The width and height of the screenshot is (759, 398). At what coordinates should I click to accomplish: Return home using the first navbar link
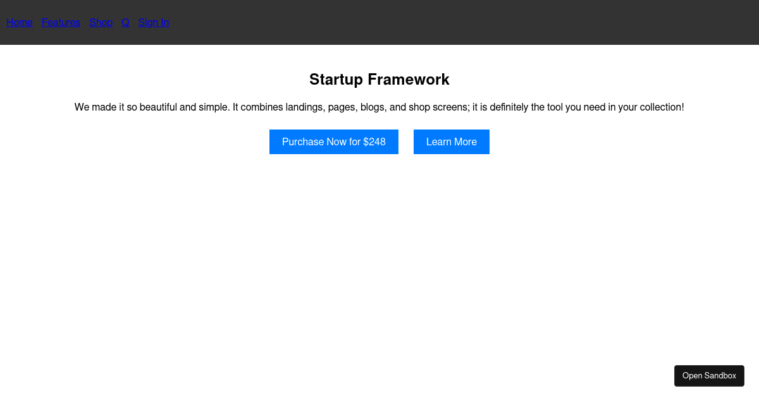click(19, 22)
